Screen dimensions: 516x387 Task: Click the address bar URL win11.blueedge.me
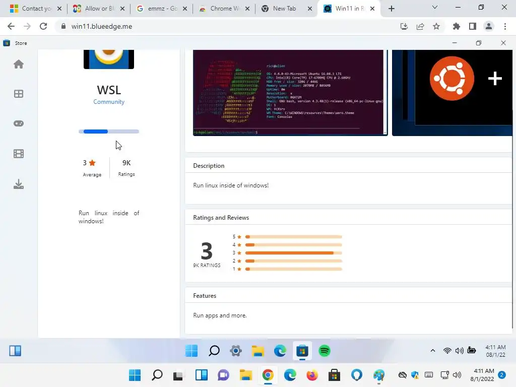coord(102,26)
